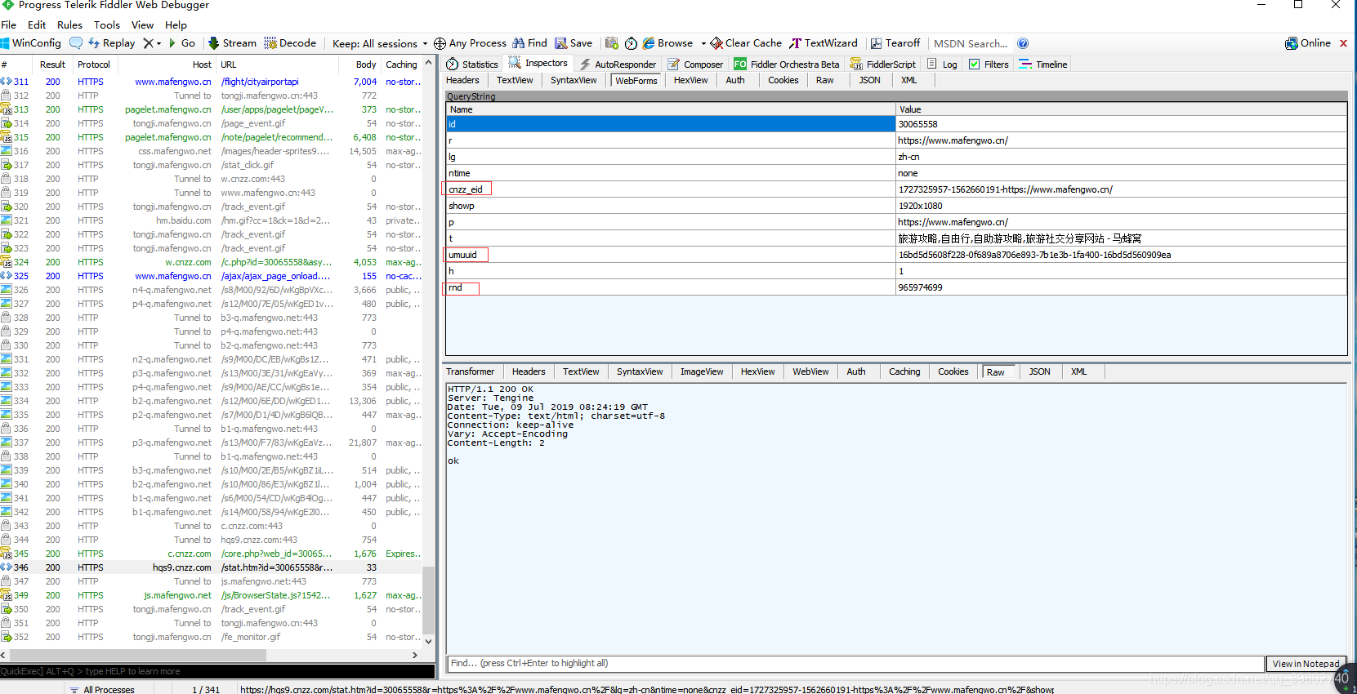The height and width of the screenshot is (694, 1357).
Task: Select the rnd query parameter row
Action: [x=896, y=287]
